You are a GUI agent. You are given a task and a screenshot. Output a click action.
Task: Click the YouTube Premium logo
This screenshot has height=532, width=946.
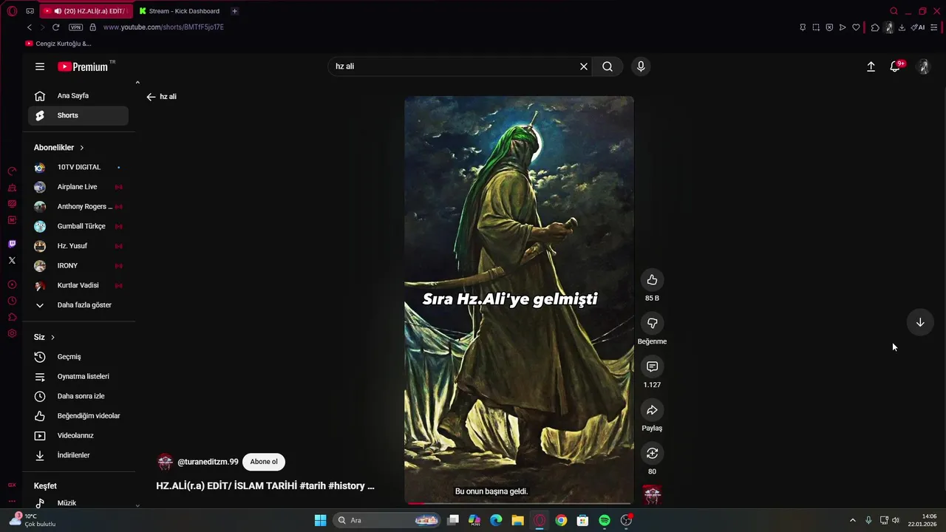pos(83,66)
